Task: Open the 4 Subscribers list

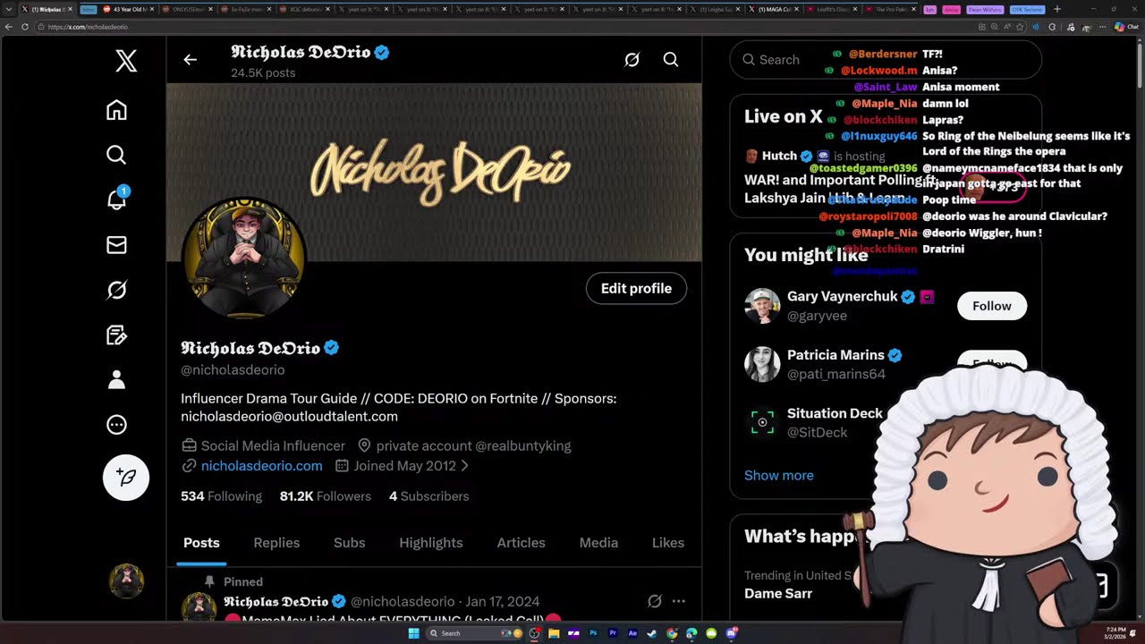Action: (x=428, y=496)
